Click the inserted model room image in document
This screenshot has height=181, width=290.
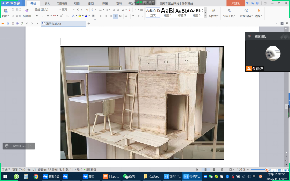click(x=142, y=103)
